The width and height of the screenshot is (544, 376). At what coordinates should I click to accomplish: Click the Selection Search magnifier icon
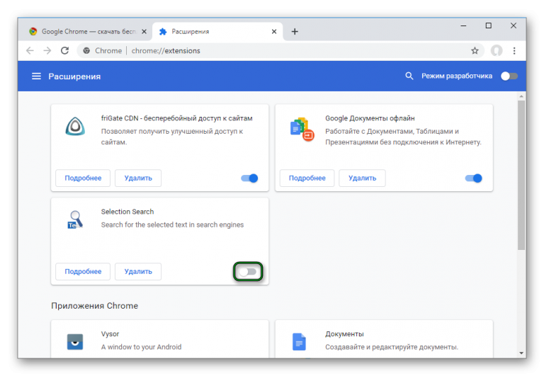pyautogui.click(x=75, y=220)
